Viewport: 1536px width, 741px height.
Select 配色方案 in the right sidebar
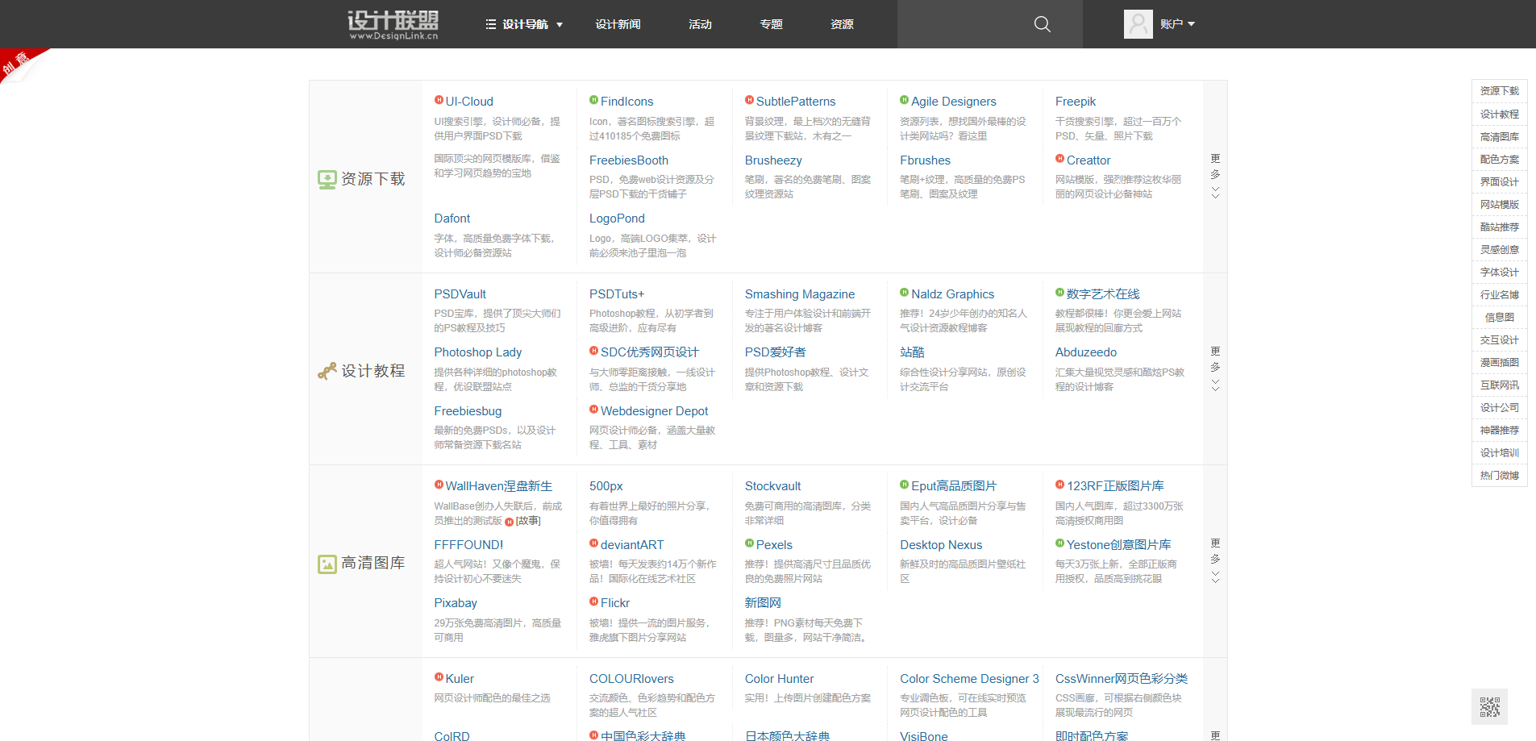coord(1499,160)
